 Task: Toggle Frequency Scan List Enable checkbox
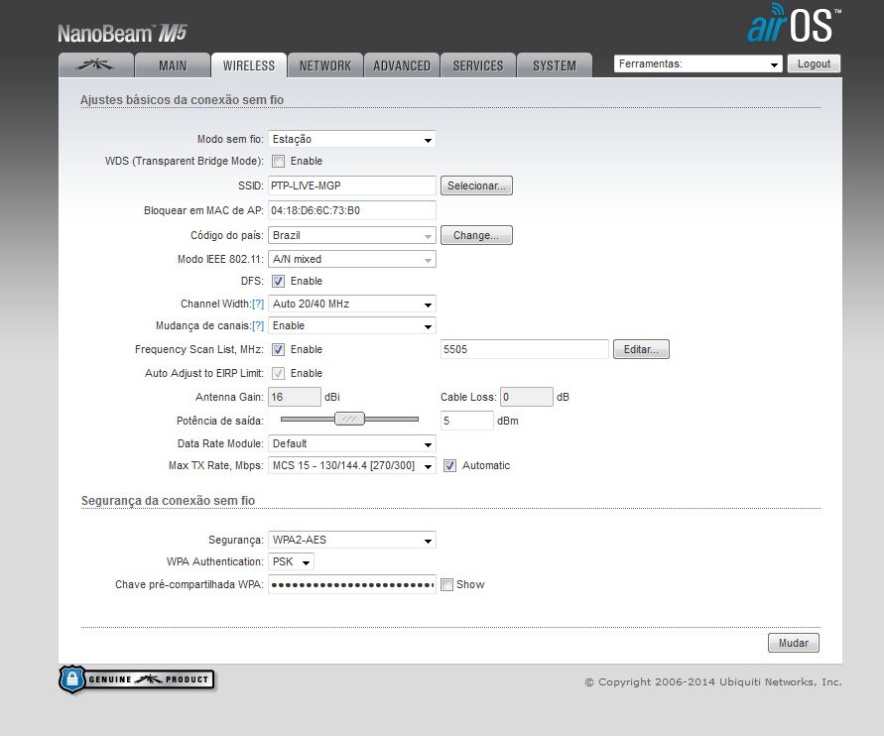point(278,349)
